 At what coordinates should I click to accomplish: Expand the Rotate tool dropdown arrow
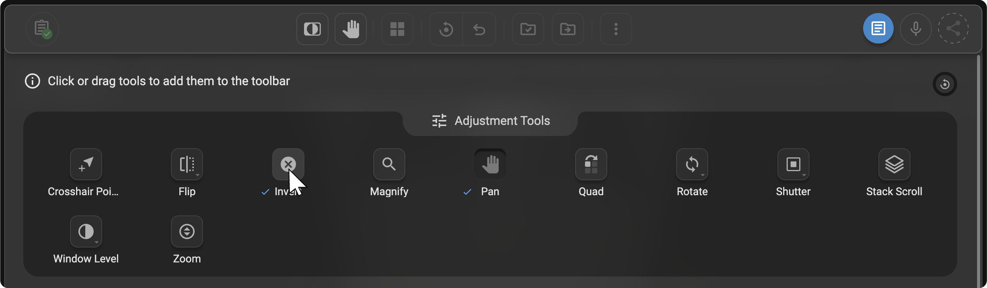[703, 175]
